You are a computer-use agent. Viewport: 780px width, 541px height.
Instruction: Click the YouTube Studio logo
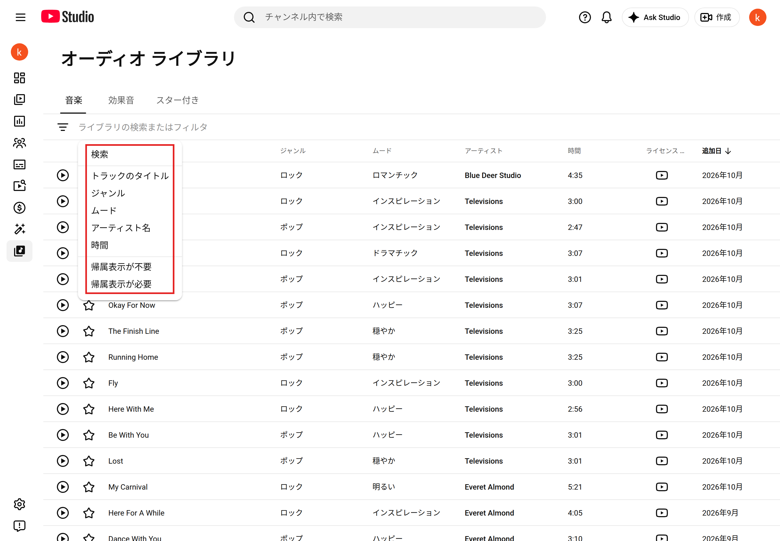67,17
